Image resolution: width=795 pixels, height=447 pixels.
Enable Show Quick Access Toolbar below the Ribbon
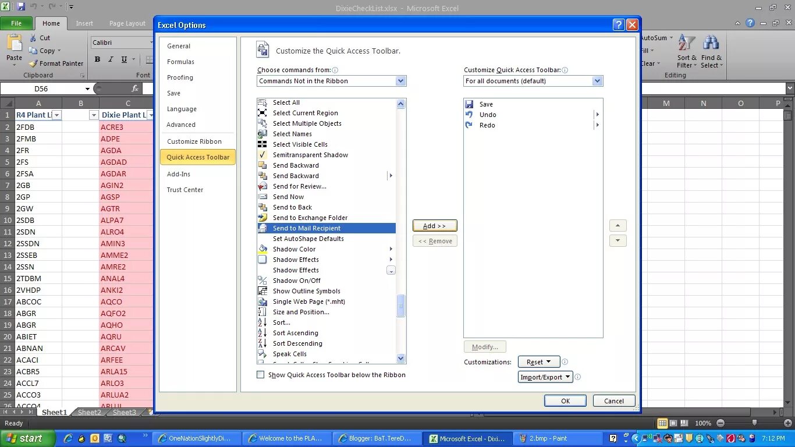[260, 375]
